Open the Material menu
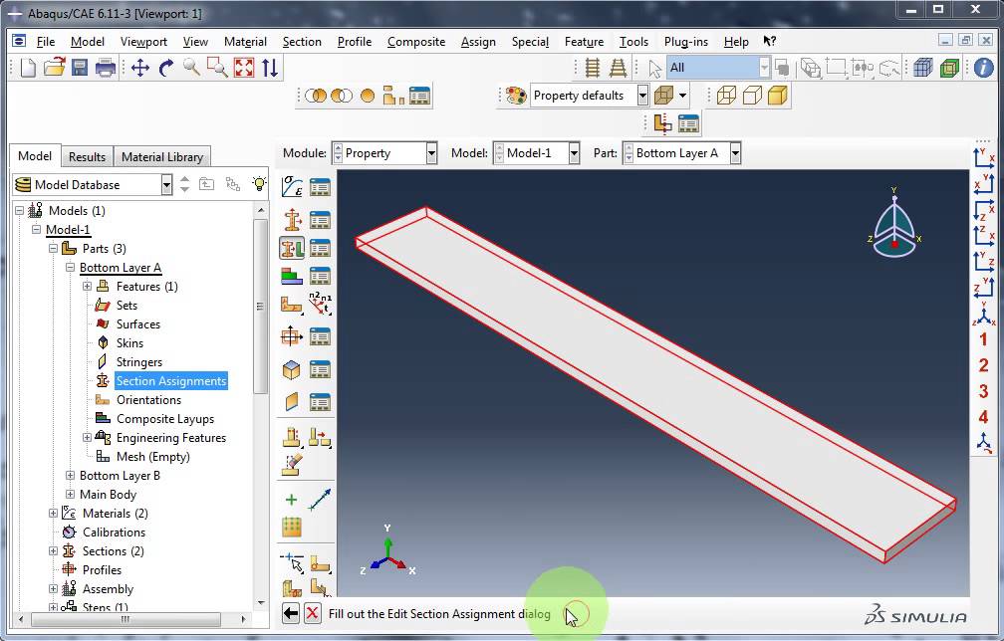The height and width of the screenshot is (641, 1004). [x=245, y=42]
